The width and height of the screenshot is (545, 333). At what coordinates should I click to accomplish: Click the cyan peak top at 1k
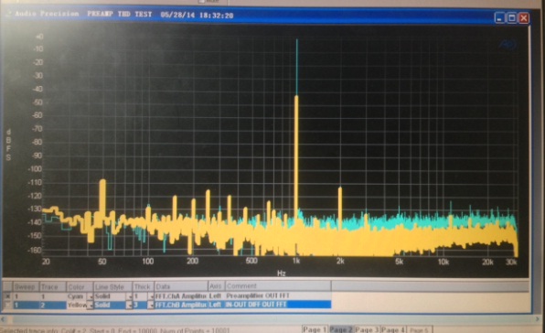[x=297, y=40]
